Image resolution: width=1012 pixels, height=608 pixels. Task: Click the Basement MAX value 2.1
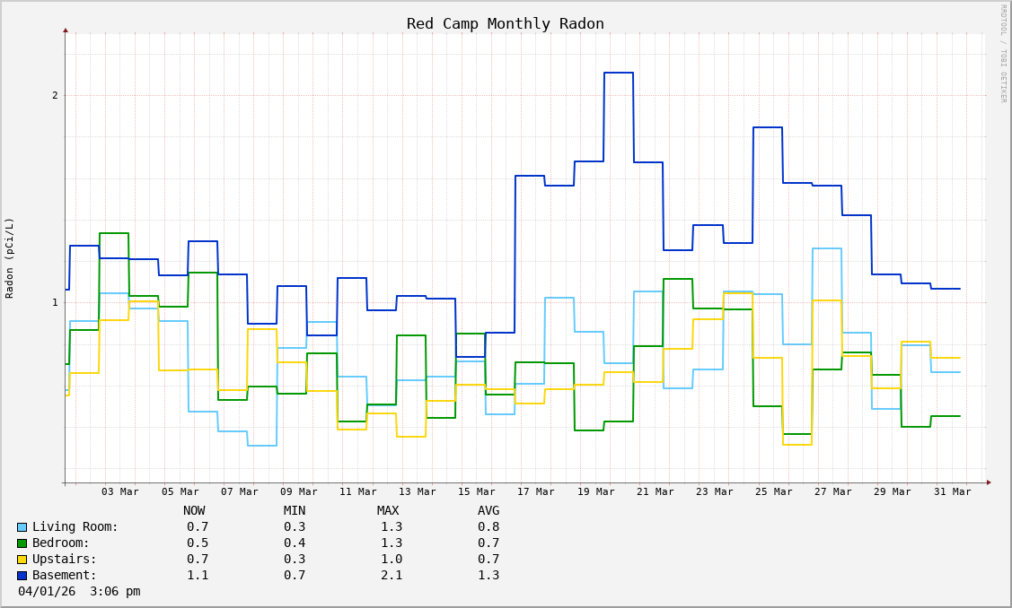[392, 576]
